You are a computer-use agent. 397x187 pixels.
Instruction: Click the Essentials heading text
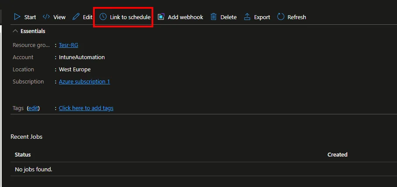point(33,31)
